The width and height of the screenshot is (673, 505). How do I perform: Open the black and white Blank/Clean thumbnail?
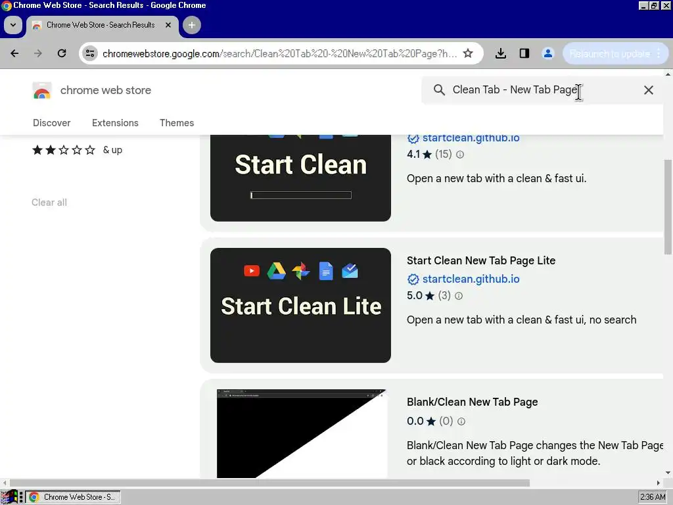coord(302,433)
